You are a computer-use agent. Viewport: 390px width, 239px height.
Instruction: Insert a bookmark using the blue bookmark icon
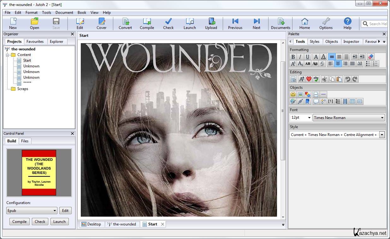pos(307,101)
